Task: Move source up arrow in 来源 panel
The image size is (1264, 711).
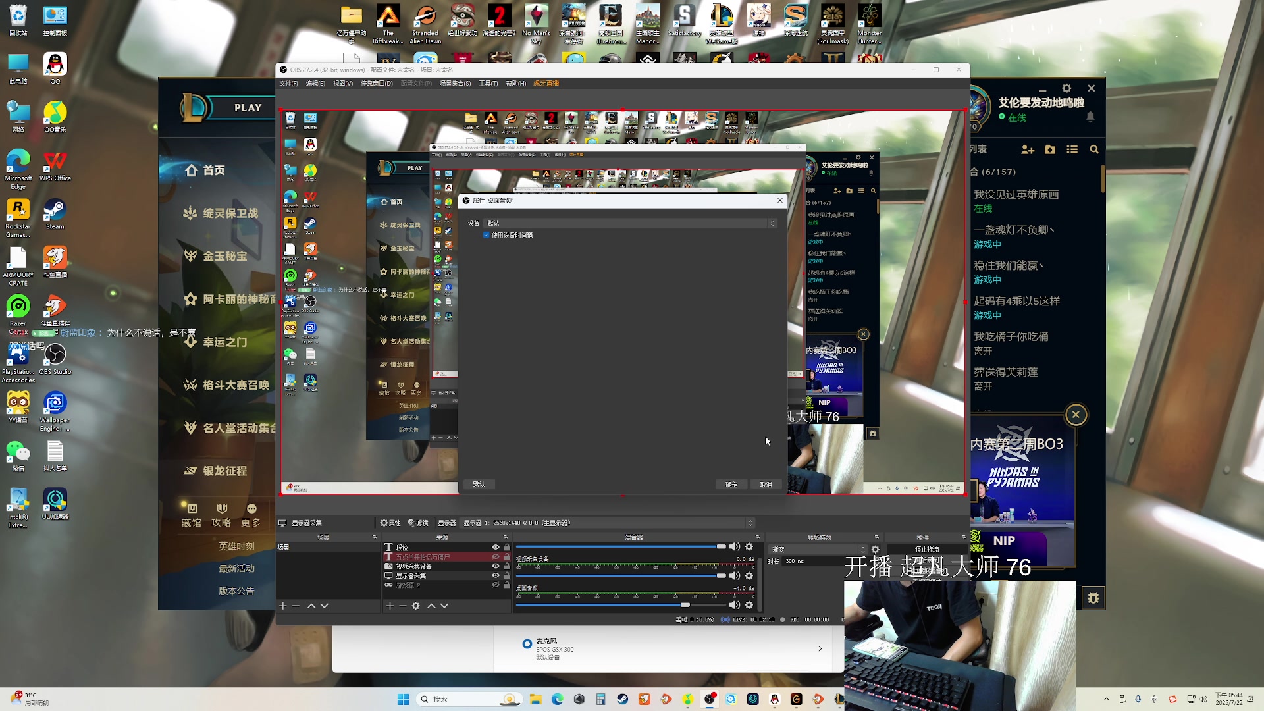Action: tap(431, 606)
